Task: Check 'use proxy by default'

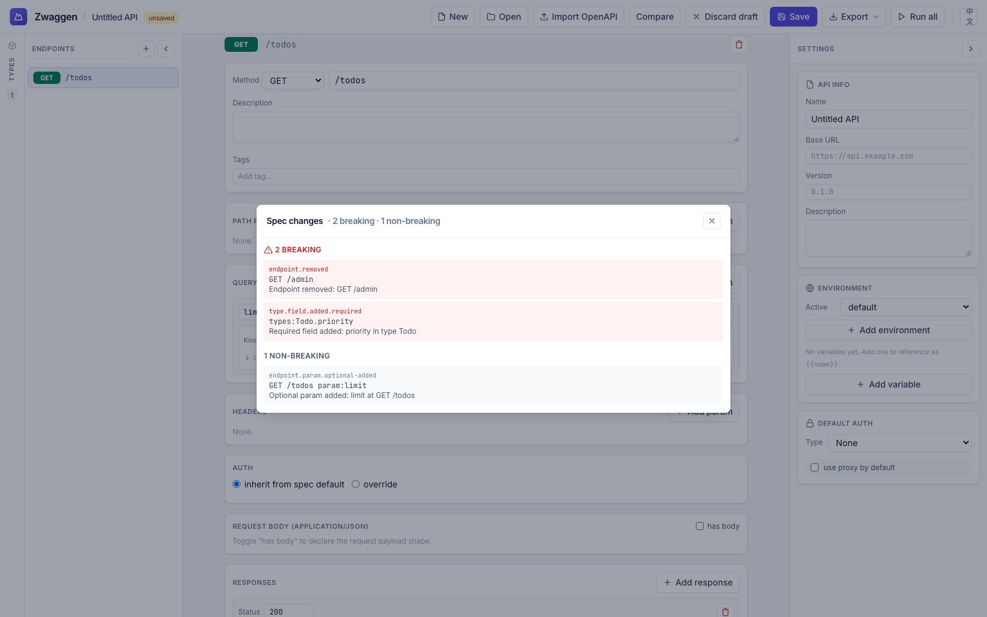Action: [x=814, y=467]
